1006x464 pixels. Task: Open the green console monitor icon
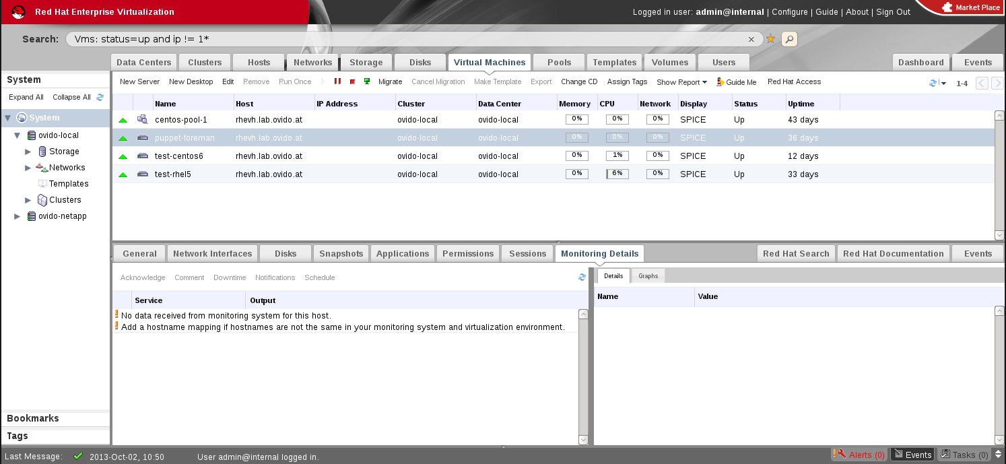[x=367, y=81]
